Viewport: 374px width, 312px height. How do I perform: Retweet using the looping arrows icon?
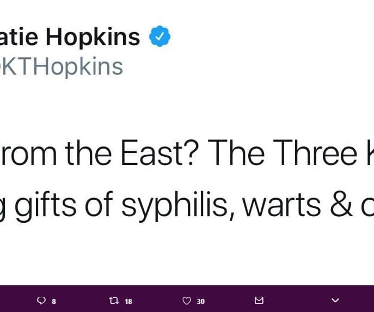coord(114,301)
